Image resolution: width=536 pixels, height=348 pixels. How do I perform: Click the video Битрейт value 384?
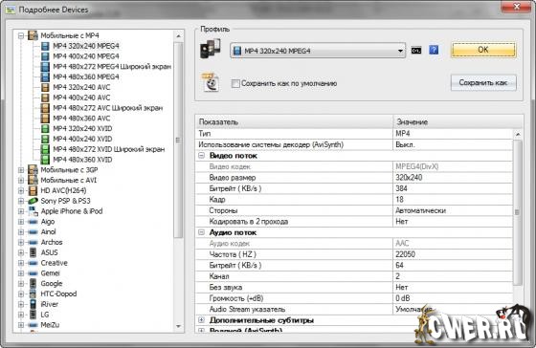pos(453,188)
